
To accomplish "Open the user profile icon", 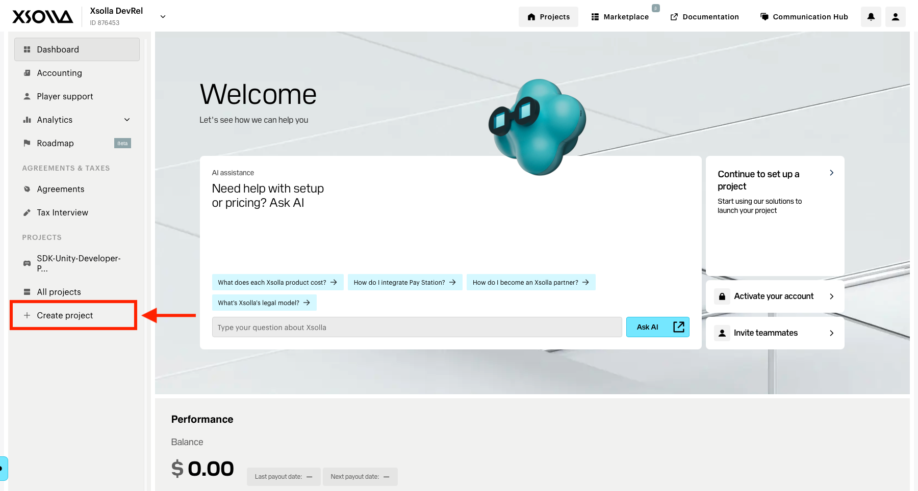I will pos(896,17).
